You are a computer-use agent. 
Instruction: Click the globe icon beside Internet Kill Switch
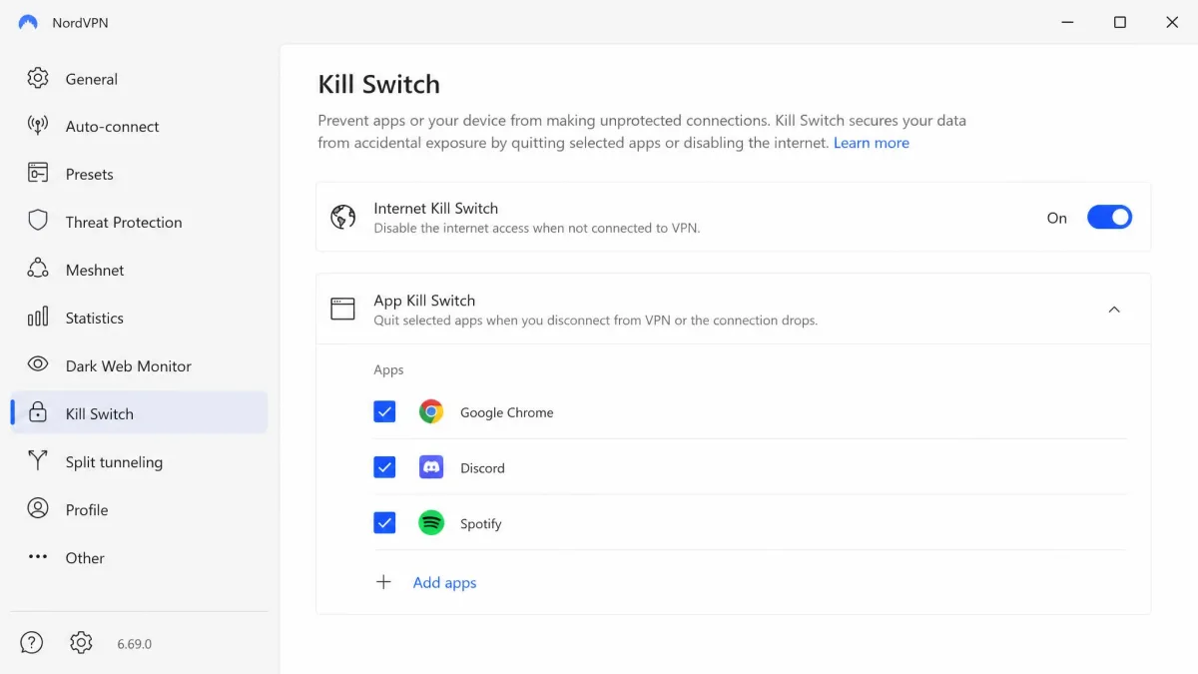pyautogui.click(x=343, y=217)
